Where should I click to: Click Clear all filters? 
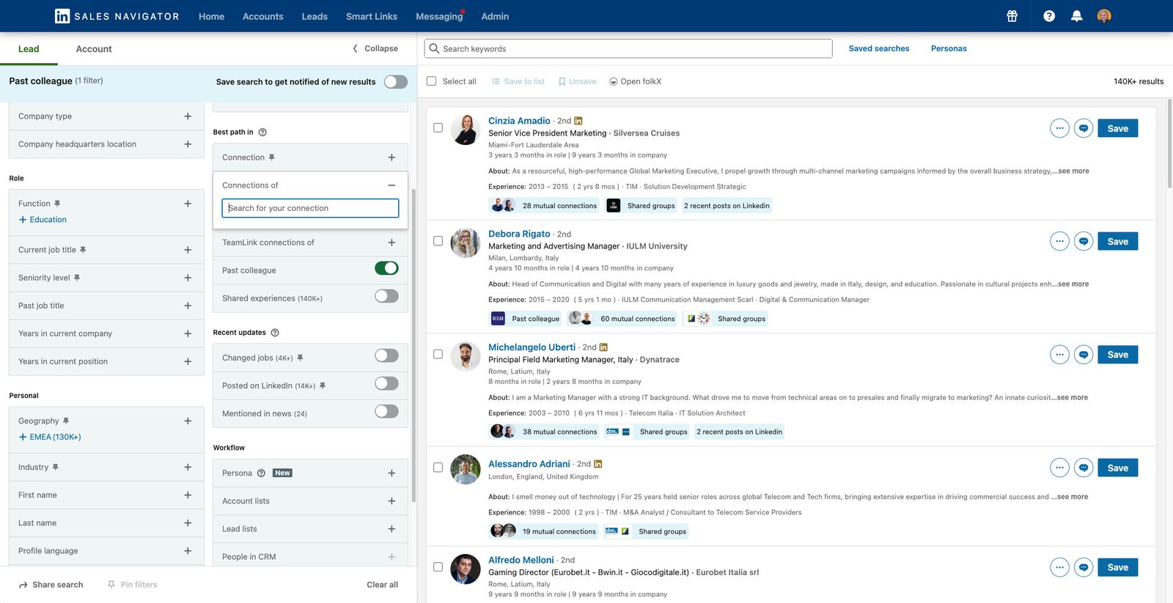point(382,585)
